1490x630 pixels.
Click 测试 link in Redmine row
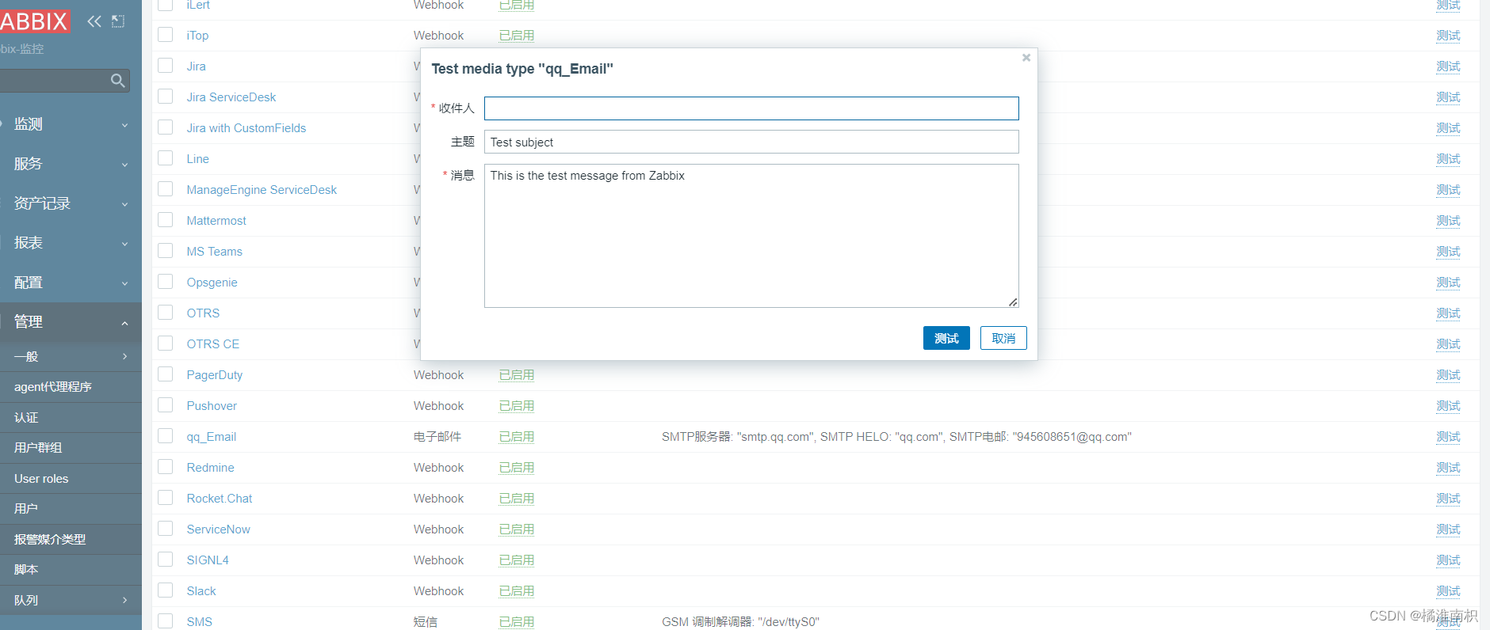(1448, 468)
